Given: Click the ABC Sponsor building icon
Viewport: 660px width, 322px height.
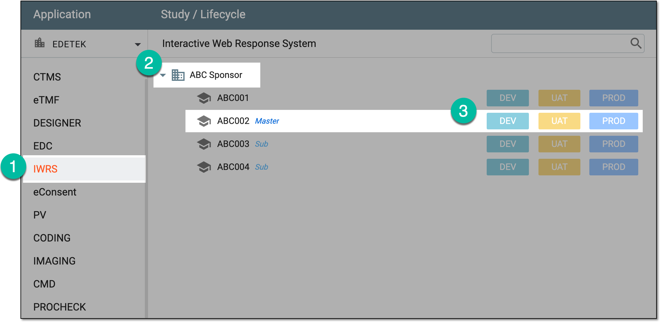Looking at the screenshot, I should click(x=178, y=75).
